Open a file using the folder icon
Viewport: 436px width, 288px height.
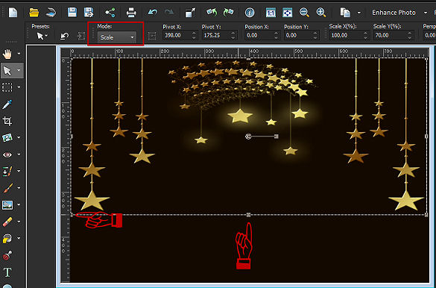34,13
